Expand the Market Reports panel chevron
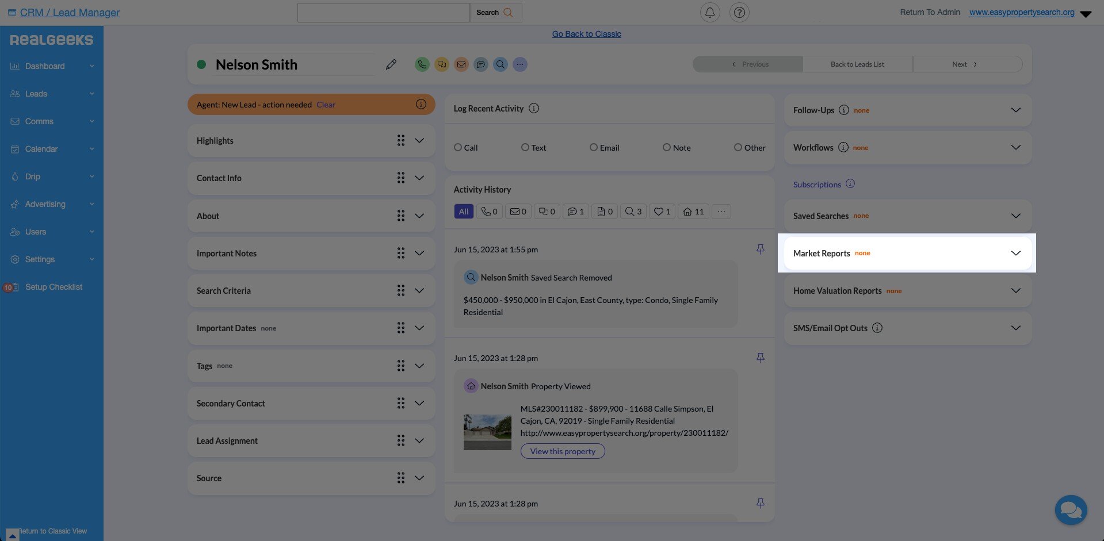The image size is (1104, 541). pos(1016,253)
